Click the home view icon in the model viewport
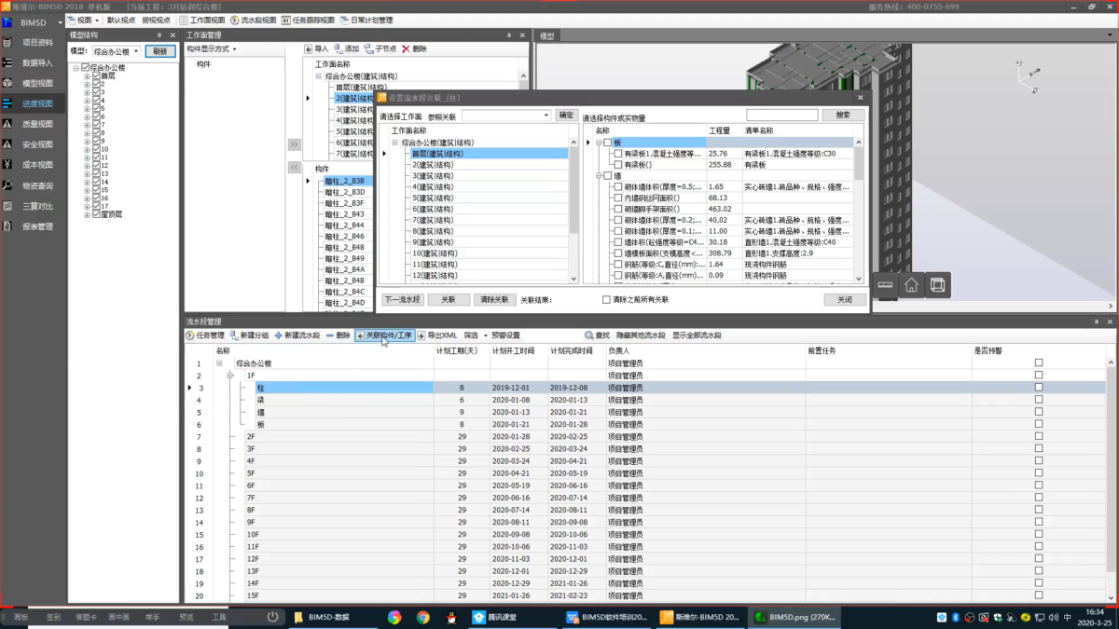 [911, 286]
